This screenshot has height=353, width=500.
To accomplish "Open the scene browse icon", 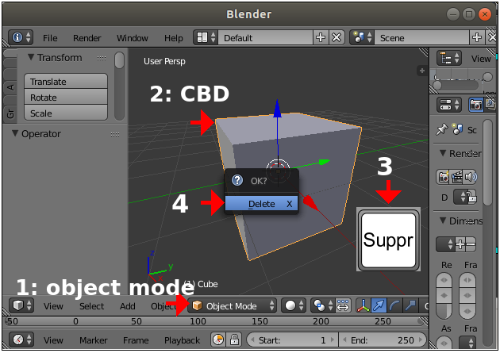I will (x=362, y=37).
